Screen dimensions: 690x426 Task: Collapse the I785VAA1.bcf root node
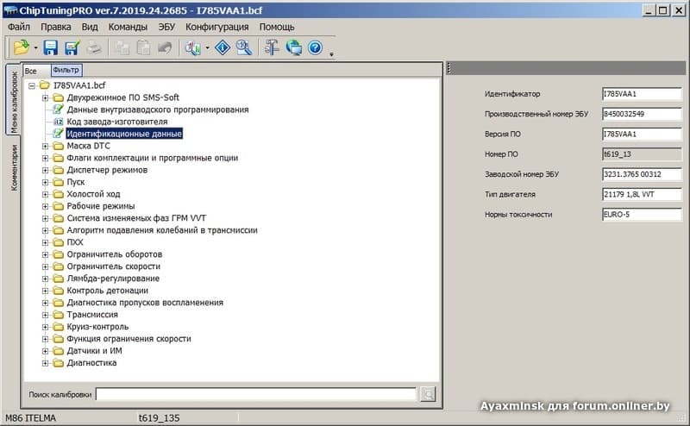(x=32, y=85)
